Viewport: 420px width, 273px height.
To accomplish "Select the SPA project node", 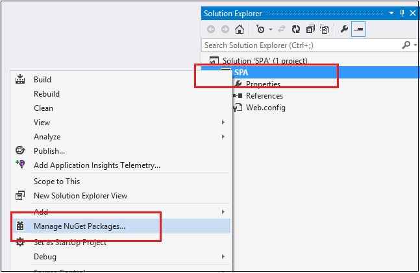I will [241, 72].
